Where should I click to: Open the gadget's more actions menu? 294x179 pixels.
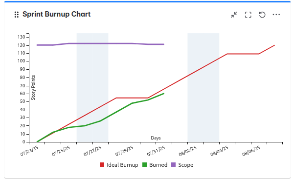[276, 15]
